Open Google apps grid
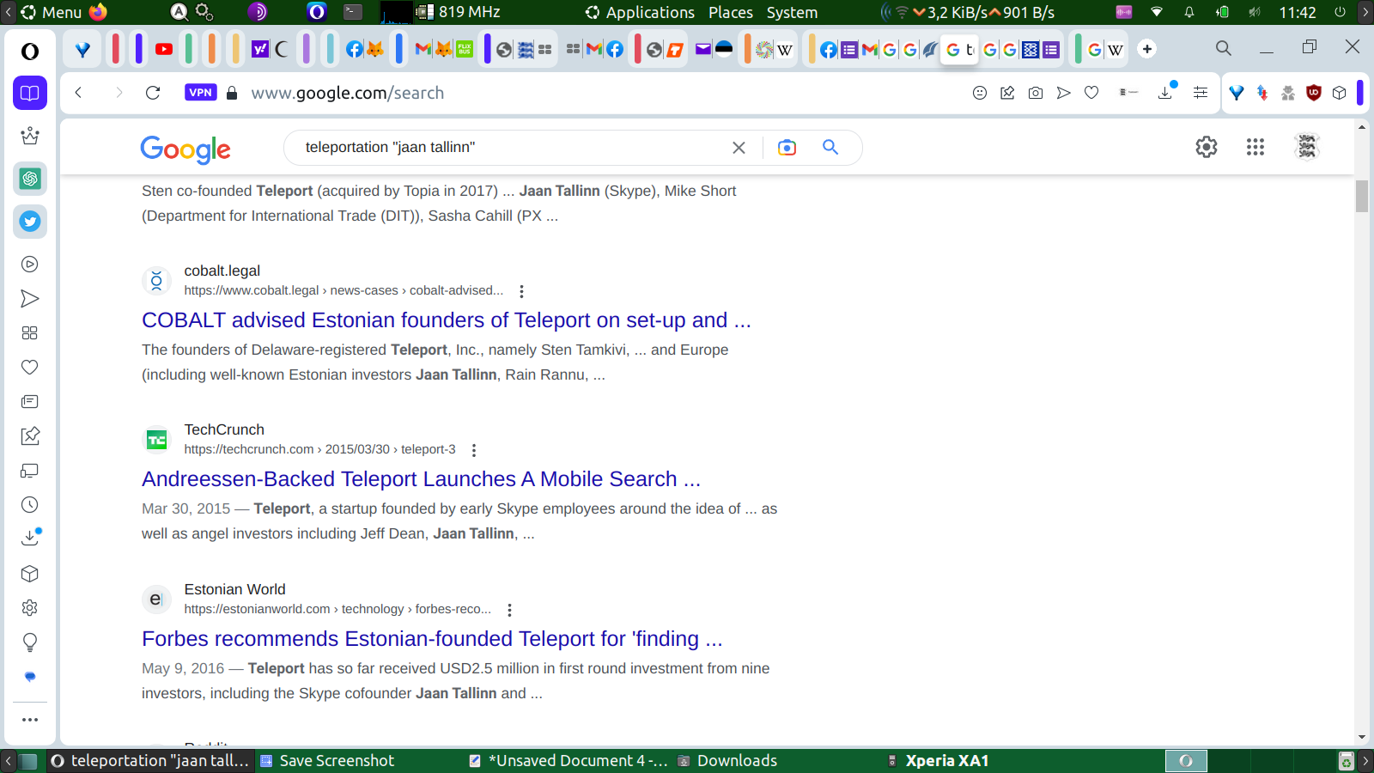 point(1255,147)
